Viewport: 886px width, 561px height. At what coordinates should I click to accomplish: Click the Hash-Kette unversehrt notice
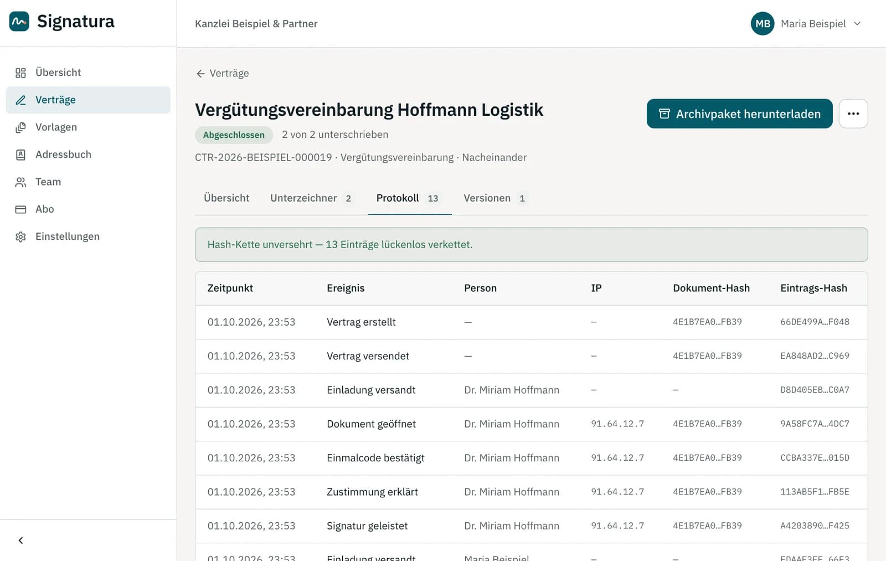tap(531, 245)
